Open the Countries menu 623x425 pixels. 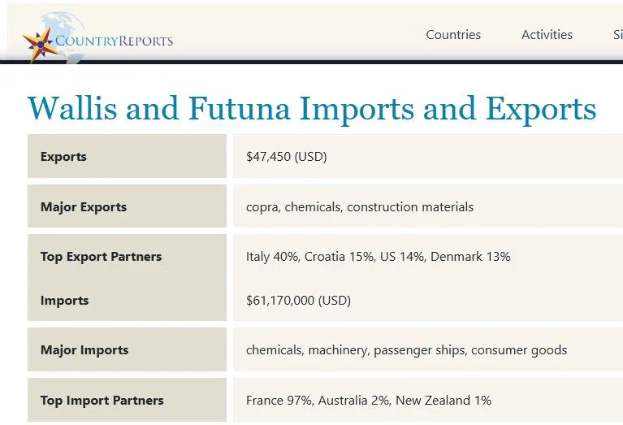click(x=453, y=35)
